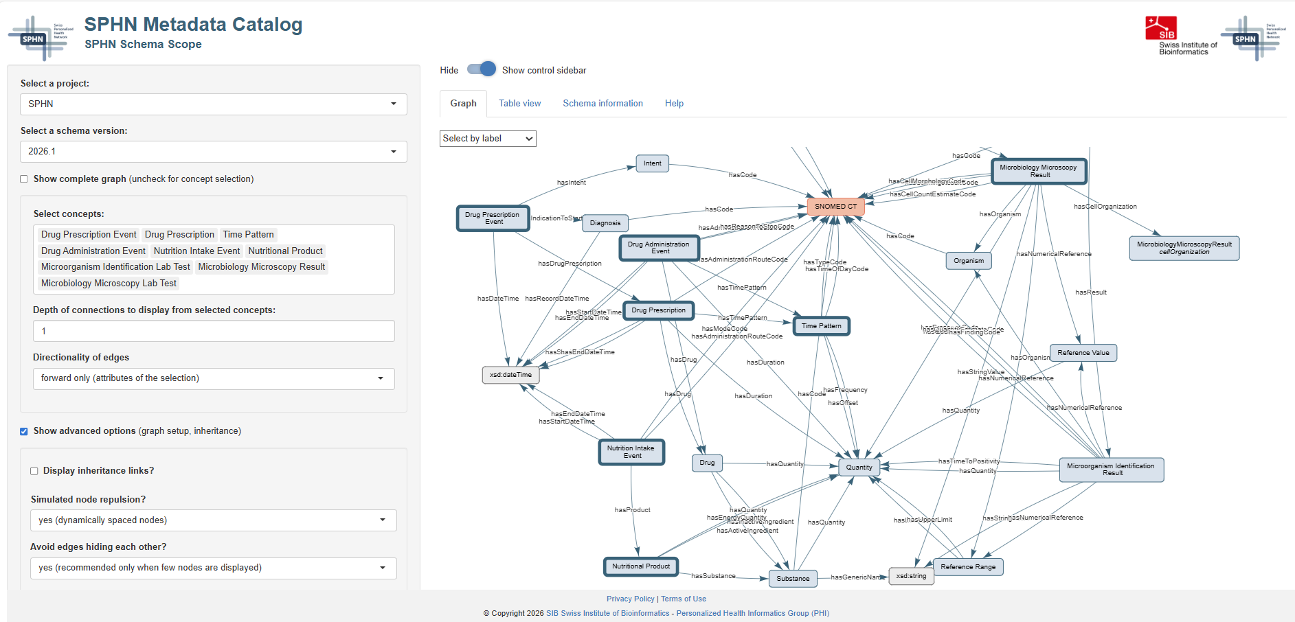Open the Schema information tab
Viewport: 1295px width, 622px height.
[x=603, y=104]
